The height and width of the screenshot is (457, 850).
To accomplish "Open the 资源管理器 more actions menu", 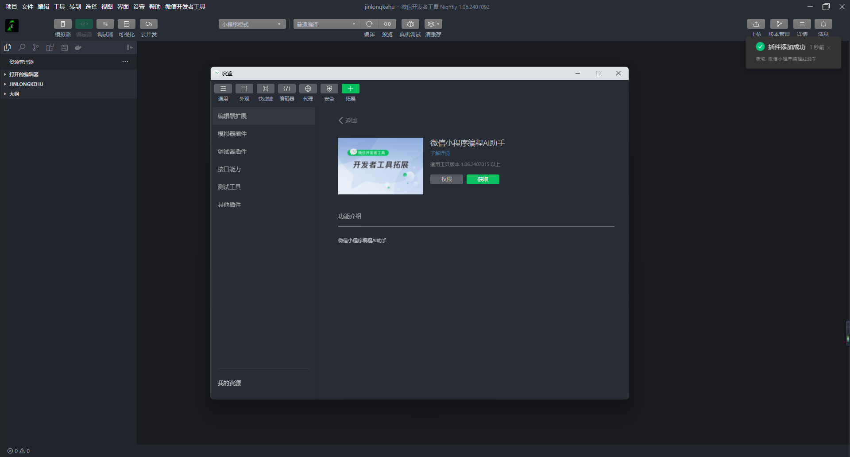I will pos(125,62).
